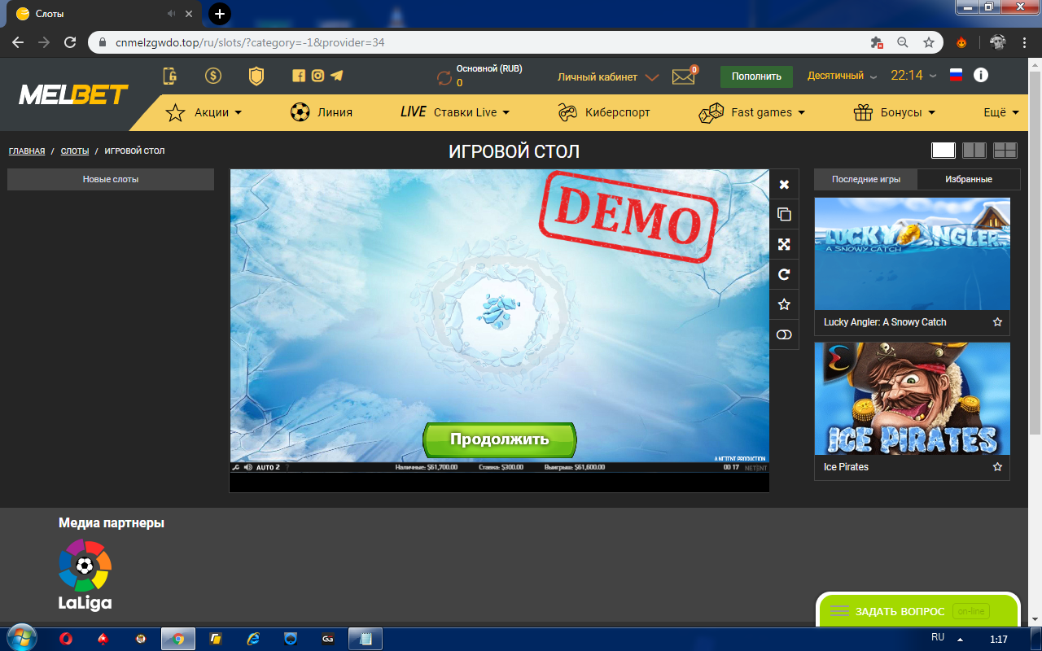Image resolution: width=1042 pixels, height=651 pixels.
Task: Open Opera from the taskbar
Action: coord(66,639)
